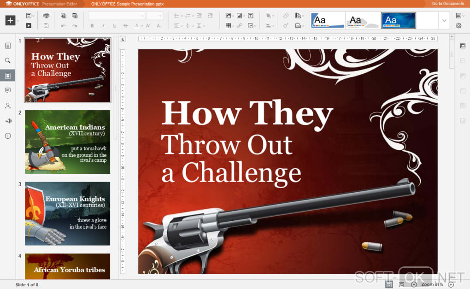The height and width of the screenshot is (289, 470).
Task: Open the Search panel in the left sidebar
Action: (8, 60)
